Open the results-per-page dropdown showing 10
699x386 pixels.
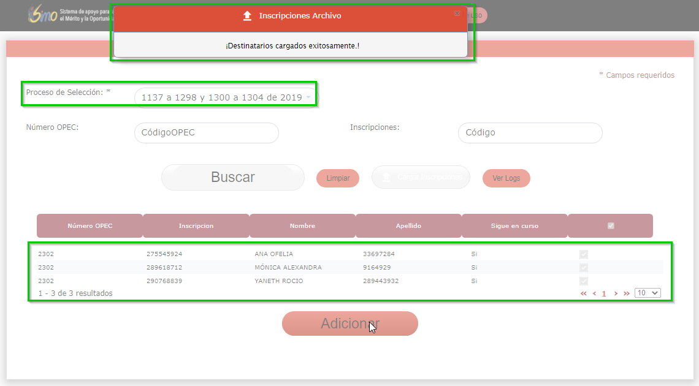647,293
